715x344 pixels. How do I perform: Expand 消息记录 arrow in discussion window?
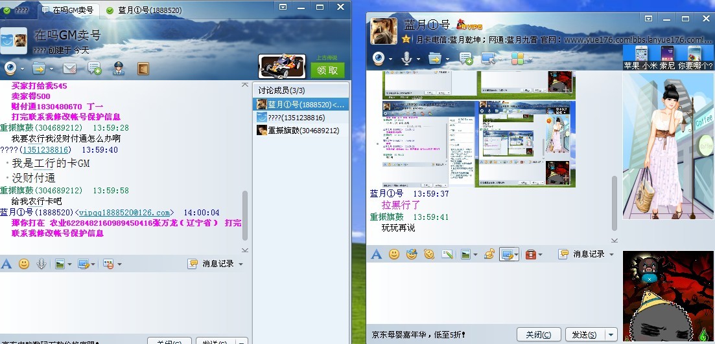240,264
